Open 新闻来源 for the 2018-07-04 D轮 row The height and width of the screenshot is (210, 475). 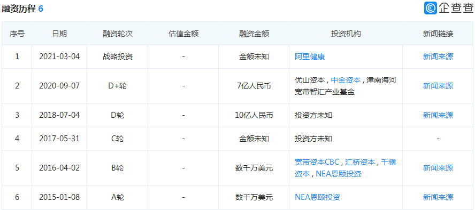click(x=438, y=115)
